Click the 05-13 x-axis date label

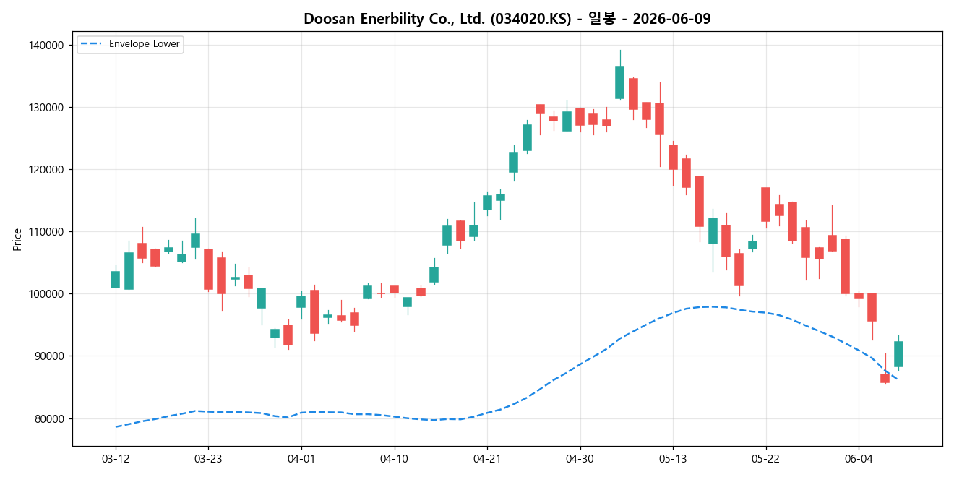(x=673, y=459)
